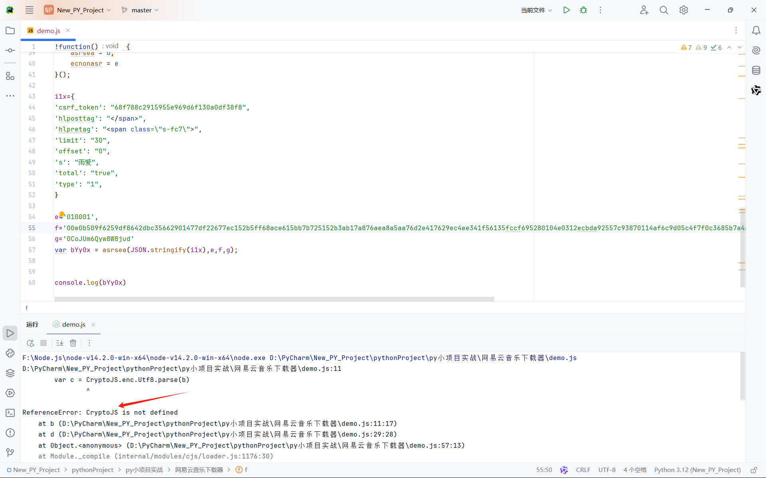Click Python 3.12 interpreter in status bar
Viewport: 766px width, 478px height.
697,470
